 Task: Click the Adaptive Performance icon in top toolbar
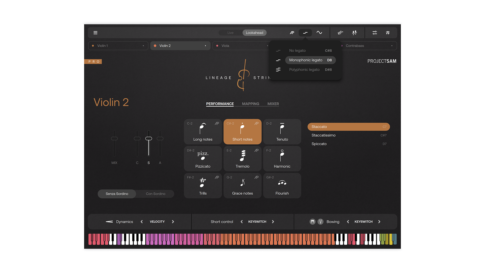(292, 33)
